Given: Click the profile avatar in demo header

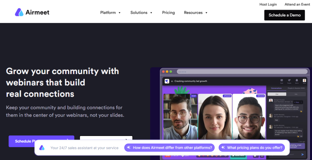Looking at the screenshot, I should [x=304, y=80].
